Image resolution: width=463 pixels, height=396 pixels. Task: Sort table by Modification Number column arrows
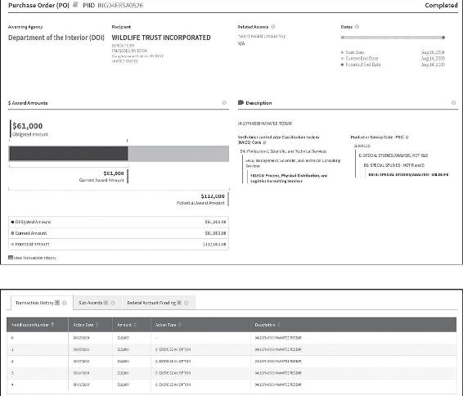pyautogui.click(x=52, y=325)
